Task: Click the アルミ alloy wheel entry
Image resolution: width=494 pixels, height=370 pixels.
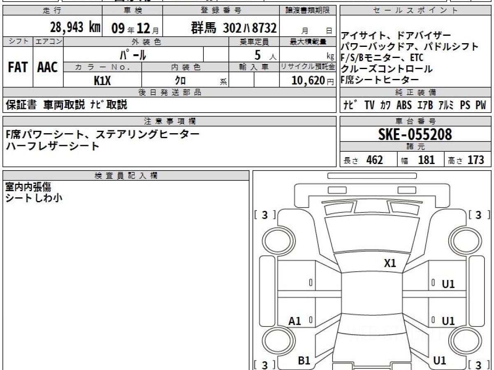Action: click(x=446, y=105)
